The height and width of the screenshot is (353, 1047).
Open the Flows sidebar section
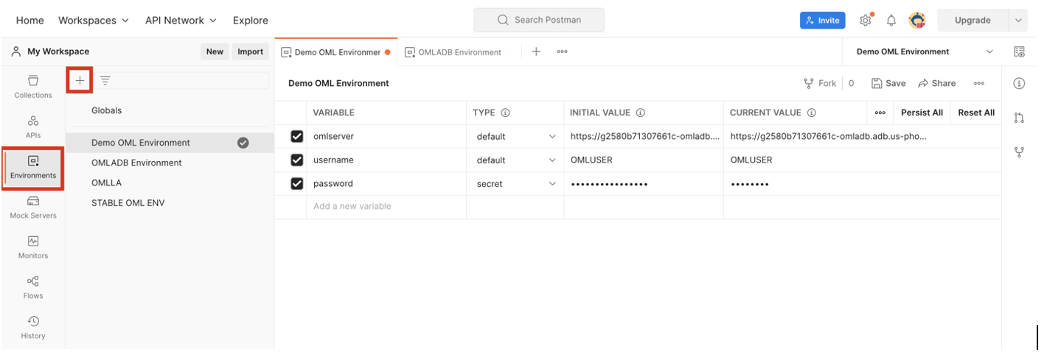[x=33, y=287]
